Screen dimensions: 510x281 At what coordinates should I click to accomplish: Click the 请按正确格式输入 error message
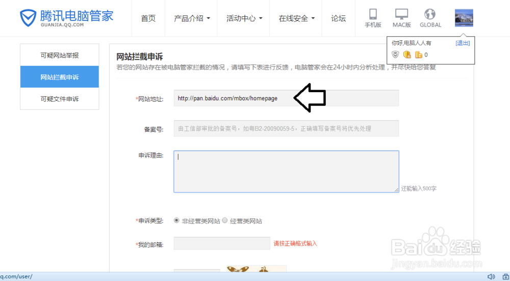(295, 243)
